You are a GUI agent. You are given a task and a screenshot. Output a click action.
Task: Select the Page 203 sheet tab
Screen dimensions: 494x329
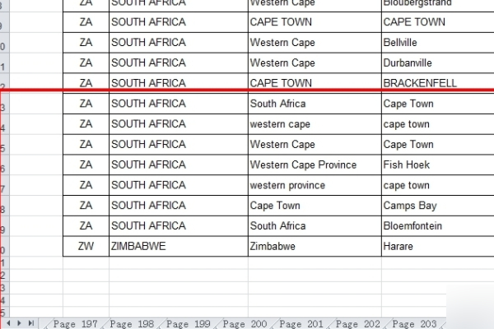414,324
